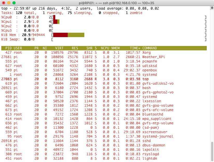Click the udisksd command

coord(150,66)
